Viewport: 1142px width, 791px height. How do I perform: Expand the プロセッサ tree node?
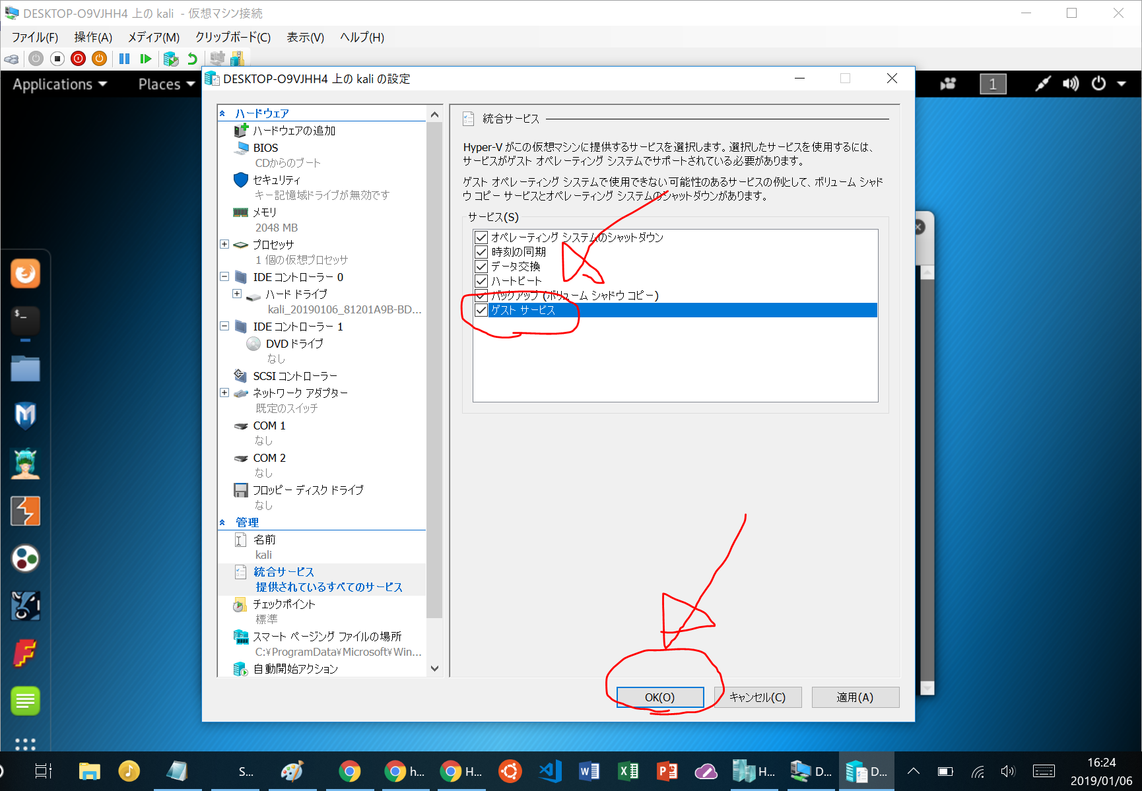coord(224,244)
